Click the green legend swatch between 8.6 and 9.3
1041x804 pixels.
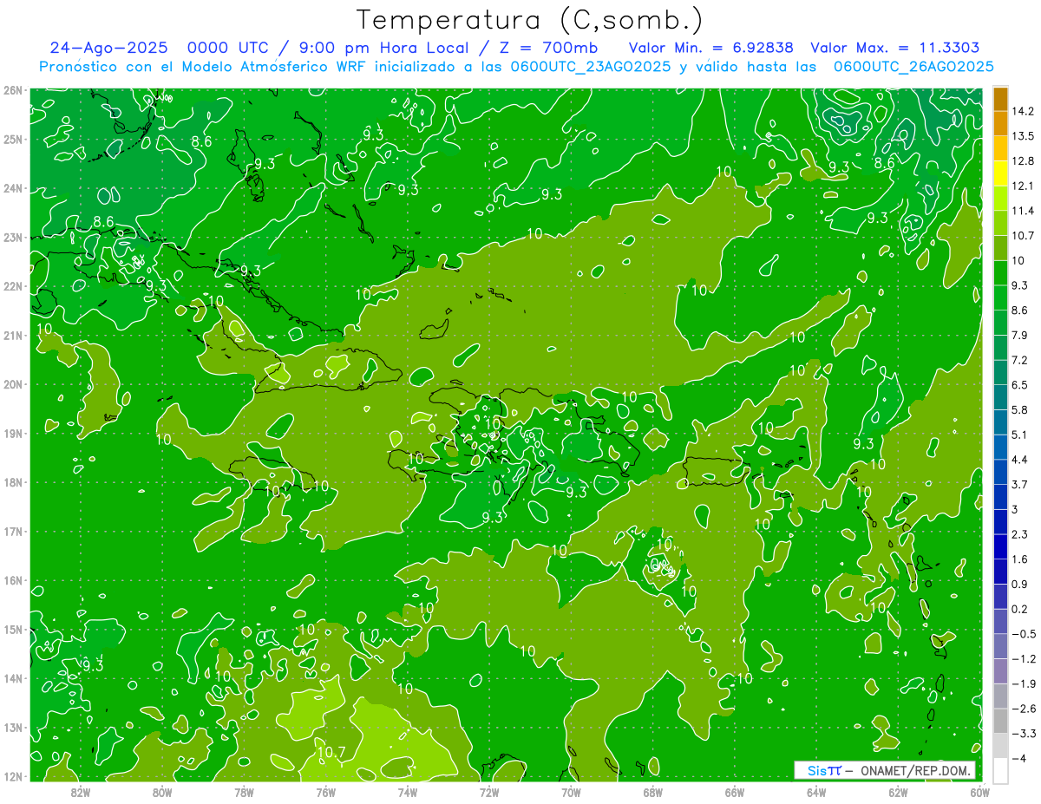pos(1000,297)
